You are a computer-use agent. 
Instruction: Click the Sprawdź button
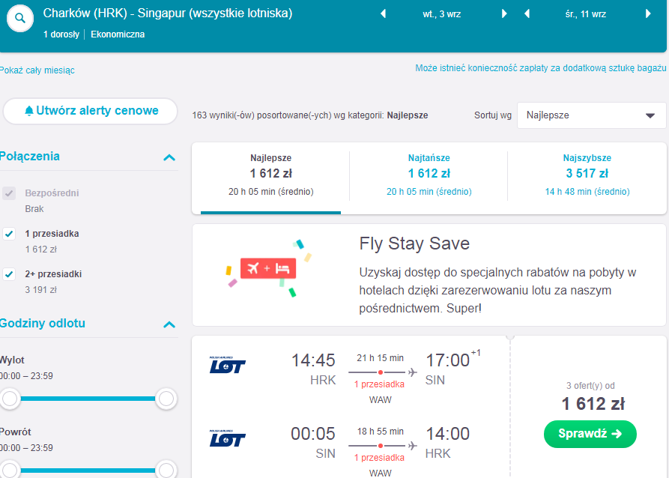coord(590,434)
